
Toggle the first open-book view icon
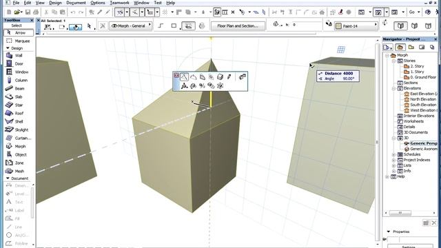coord(400,26)
